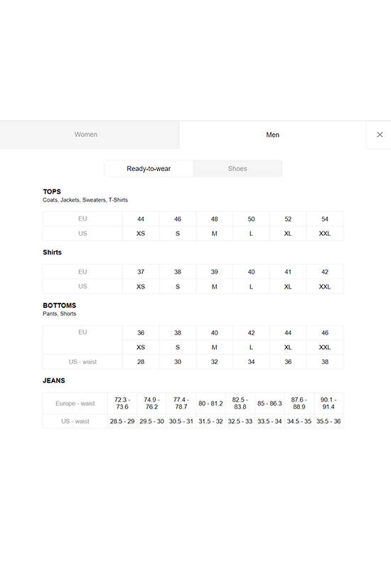
Task: Close the size guide with X icon
Action: pos(380,135)
